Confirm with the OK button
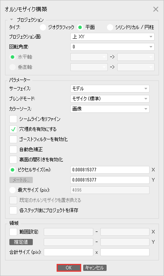 69,268
